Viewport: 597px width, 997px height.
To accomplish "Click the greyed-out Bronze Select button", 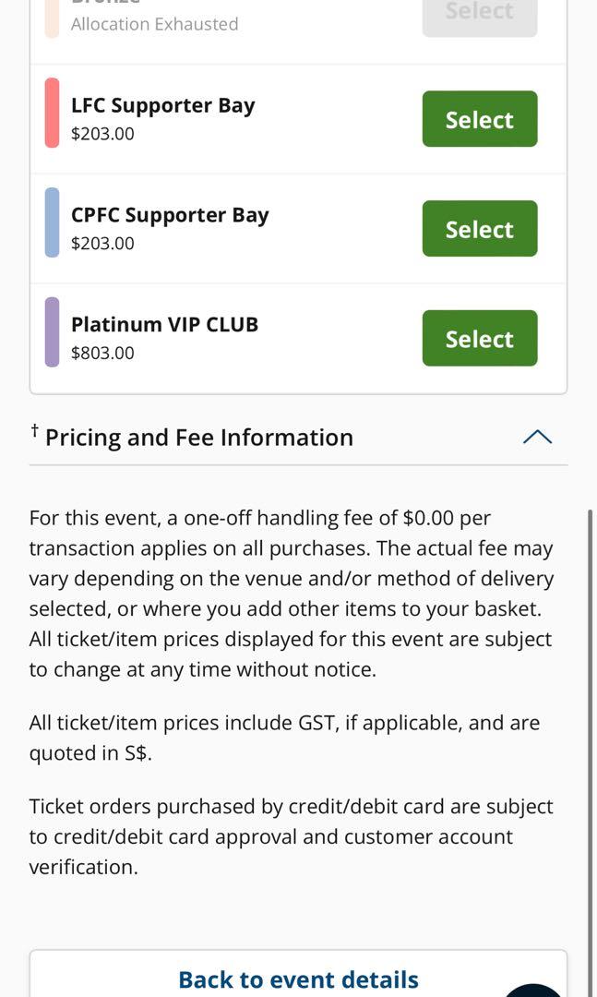I will pyautogui.click(x=479, y=11).
